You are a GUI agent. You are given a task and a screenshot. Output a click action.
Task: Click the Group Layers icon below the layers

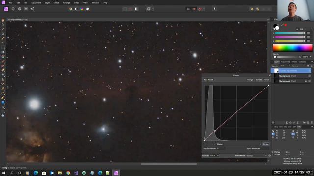click(304, 123)
